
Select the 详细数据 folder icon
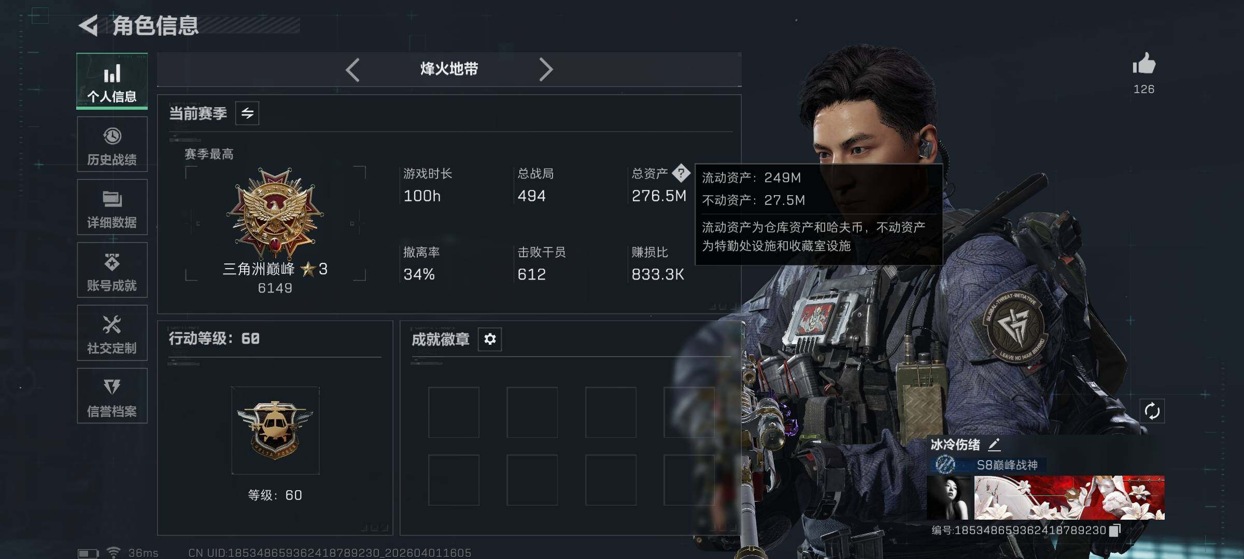tap(112, 199)
